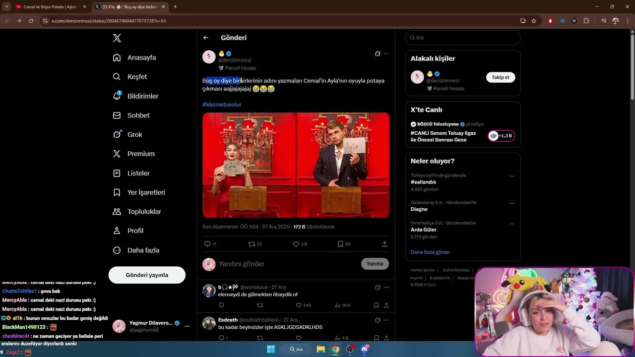The image size is (635, 357).
Task: Click Daha fazla göster under trends
Action: [430, 252]
